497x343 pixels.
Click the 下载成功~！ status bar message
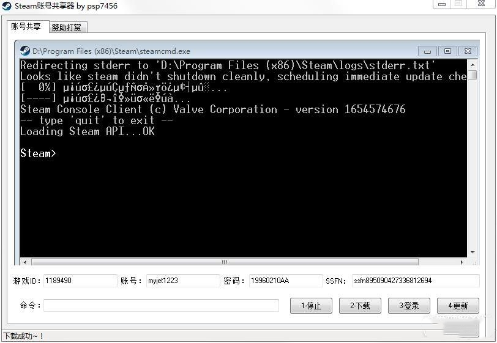tap(23, 336)
